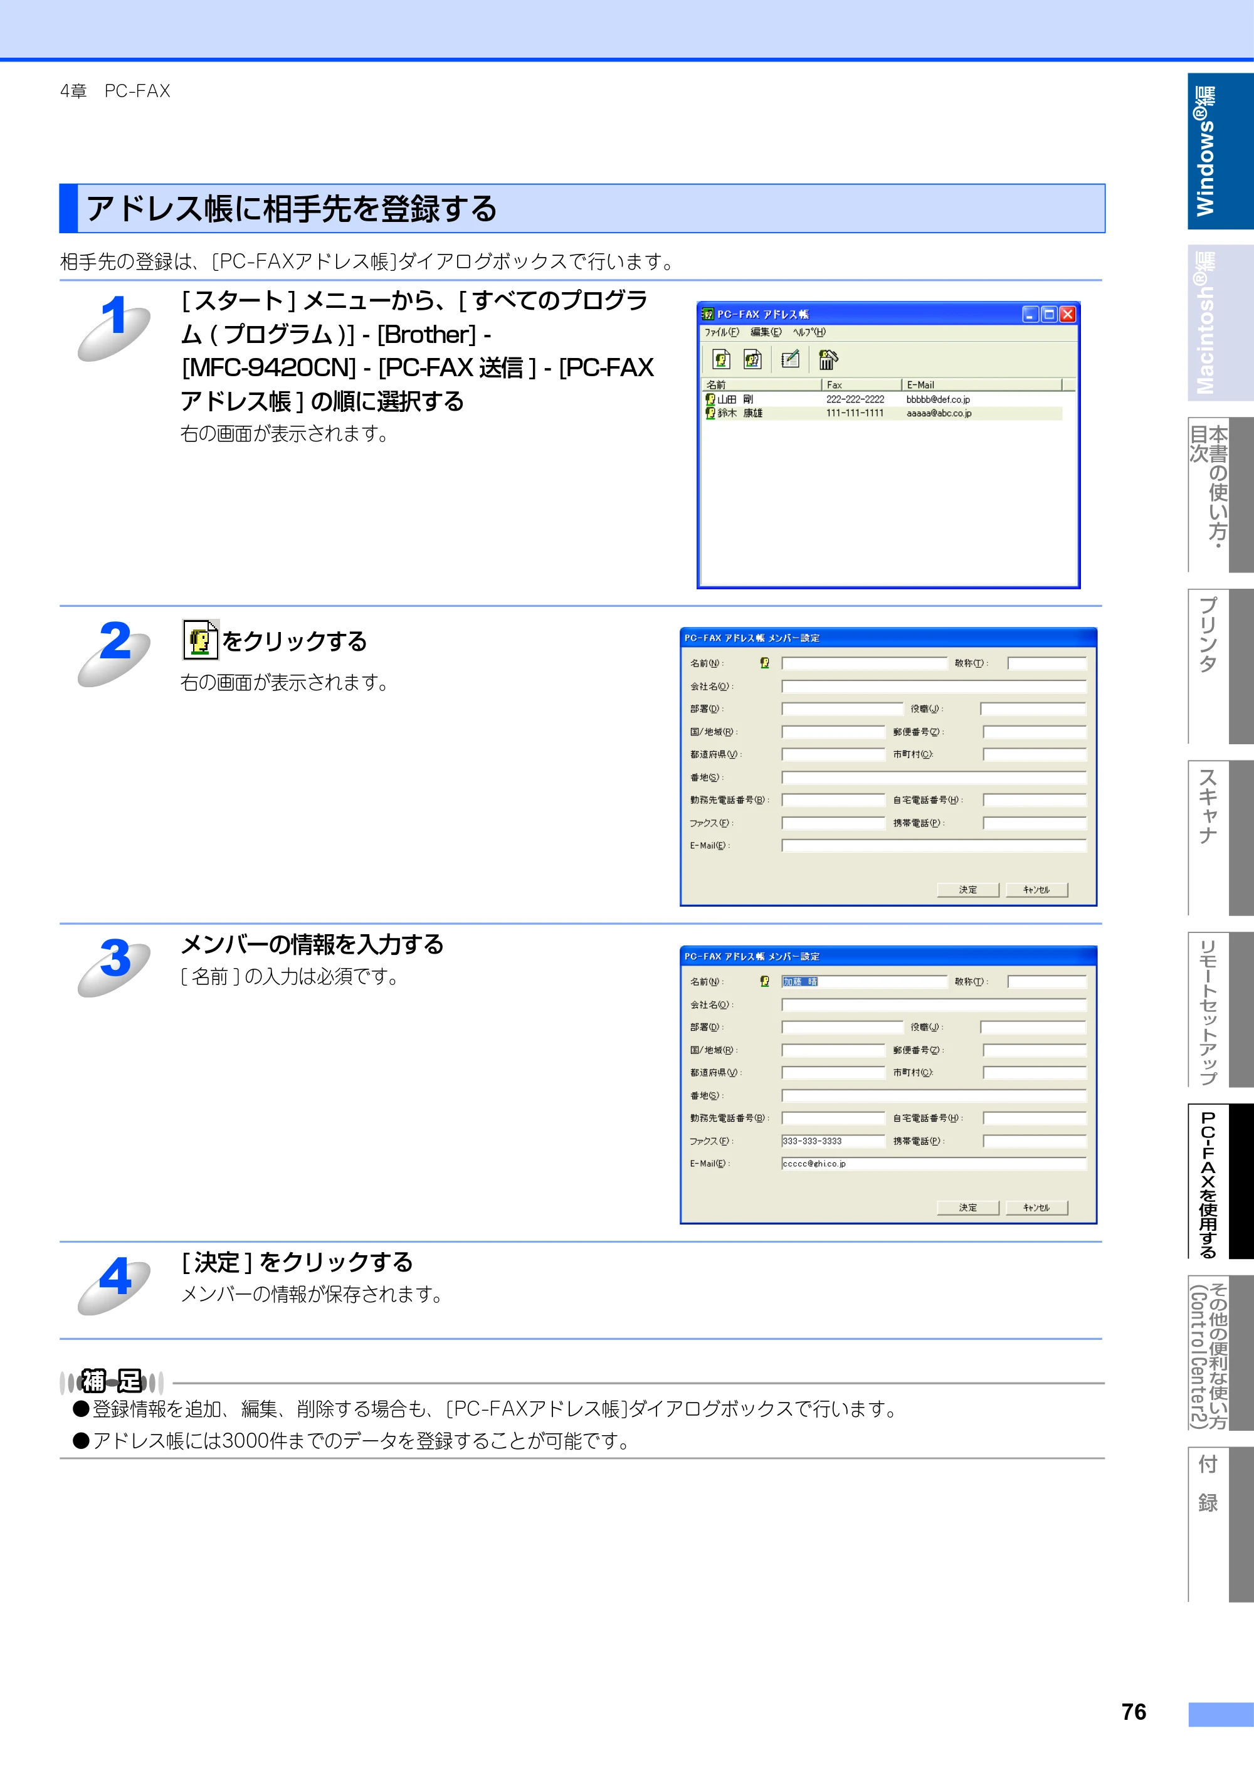Open the スキャナ side tab
Viewport: 1254px width, 1775px height.
tap(1220, 837)
